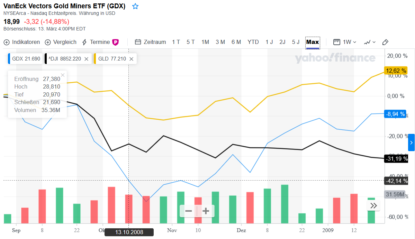Click the Volumen 35.36M row
Screen dimensions: 415x239
[37, 110]
